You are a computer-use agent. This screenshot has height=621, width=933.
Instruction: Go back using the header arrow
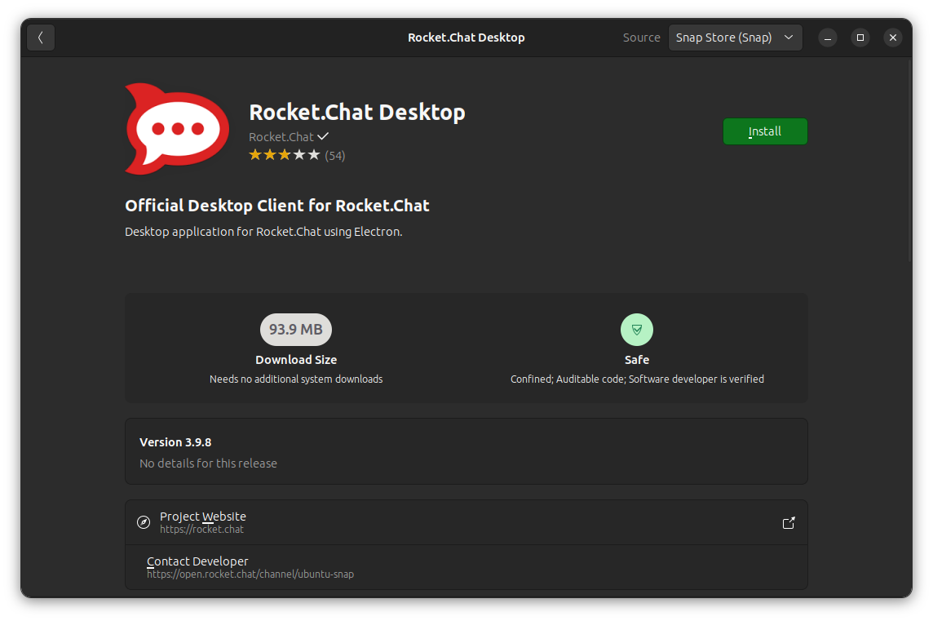click(x=41, y=38)
